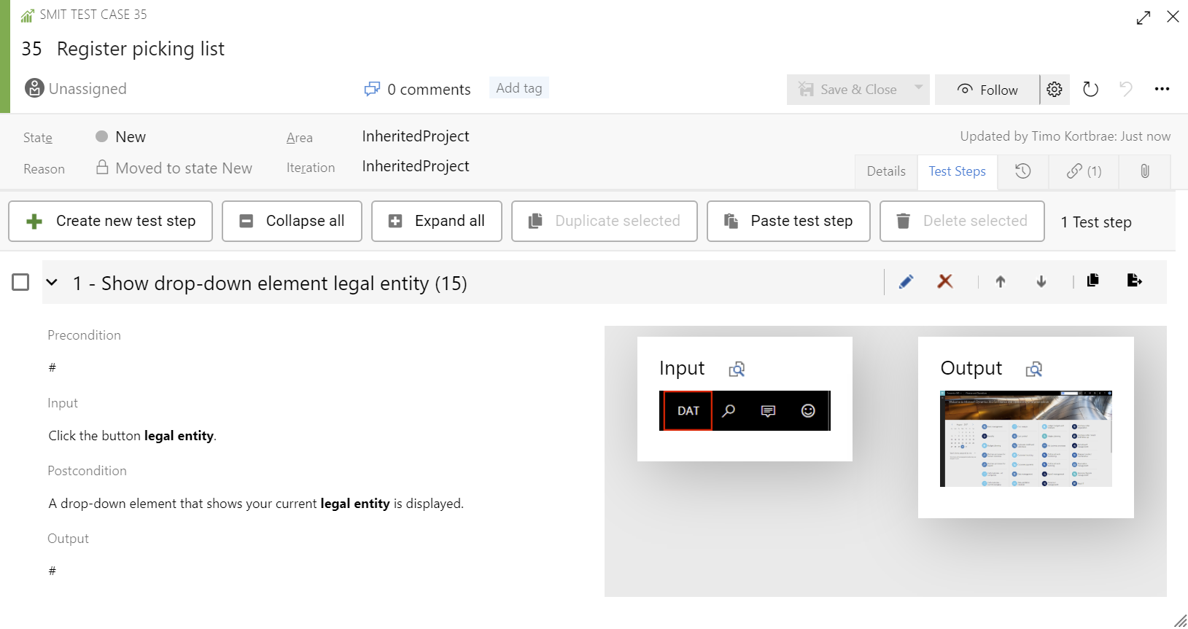Viewport: 1188px width, 629px height.
Task: Click the pencil edit icon on step 1
Action: pyautogui.click(x=906, y=282)
